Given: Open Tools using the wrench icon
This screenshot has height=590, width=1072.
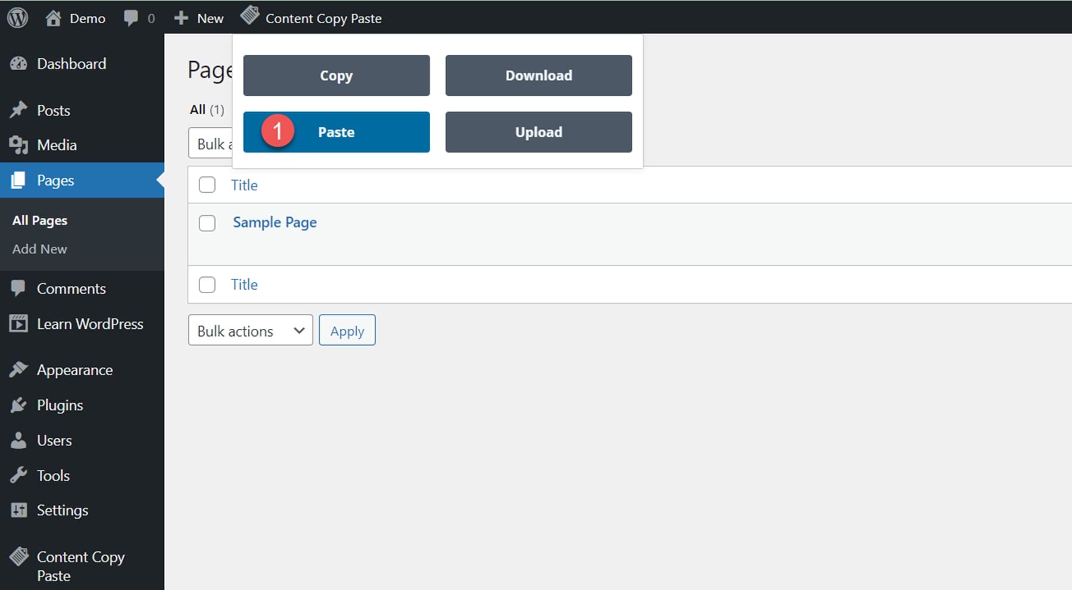Looking at the screenshot, I should pos(18,475).
